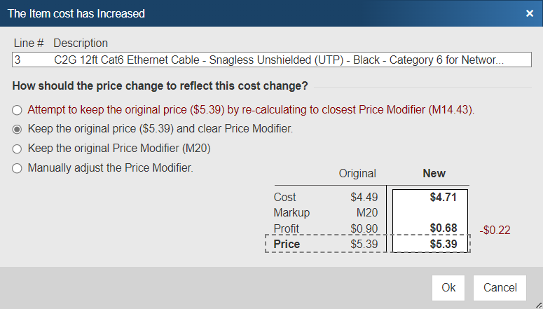Click the new profit value $0.68
Image resolution: width=543 pixels, height=309 pixels.
pos(443,228)
